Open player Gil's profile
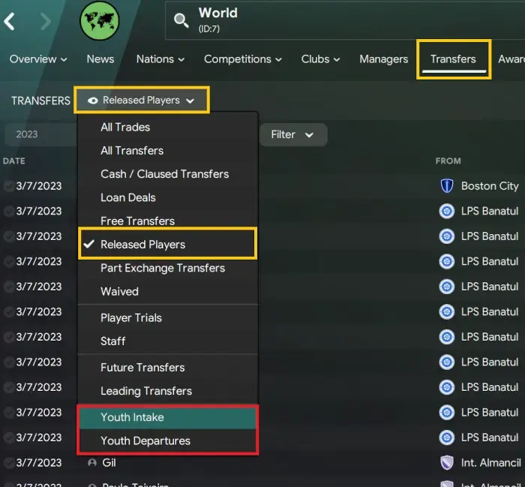 tap(109, 462)
